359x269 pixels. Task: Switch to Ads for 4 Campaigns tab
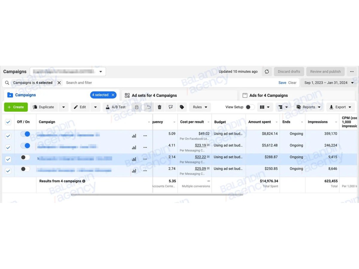297,95
